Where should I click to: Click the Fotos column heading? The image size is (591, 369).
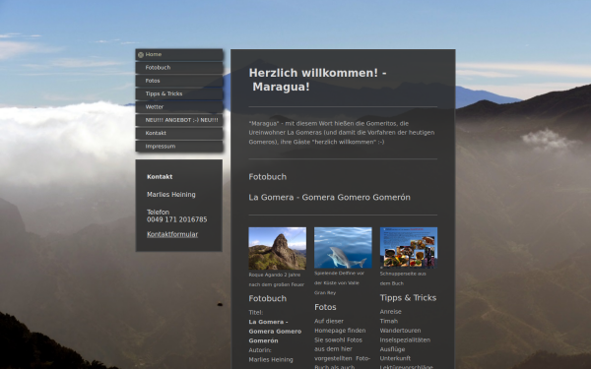click(x=325, y=307)
